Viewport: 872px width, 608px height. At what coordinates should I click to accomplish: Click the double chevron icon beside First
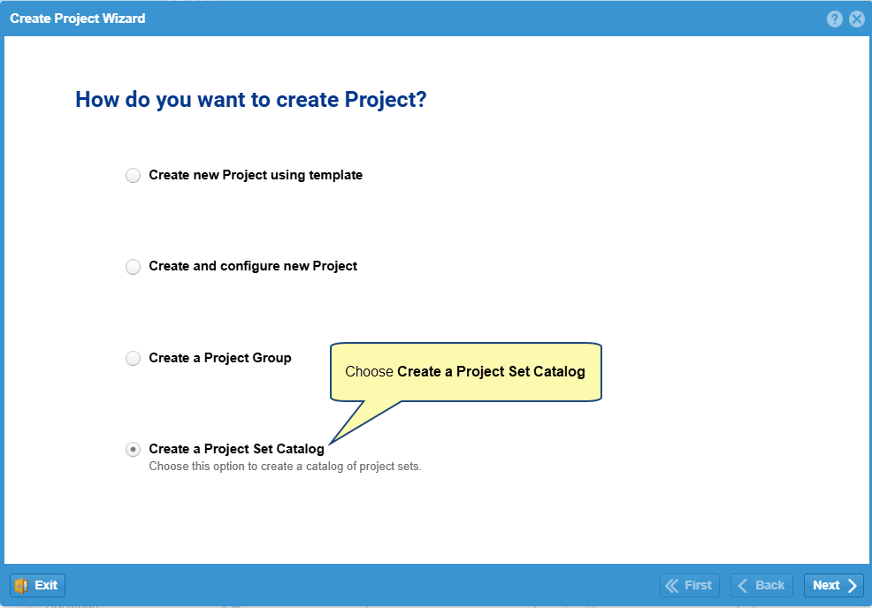[672, 585]
